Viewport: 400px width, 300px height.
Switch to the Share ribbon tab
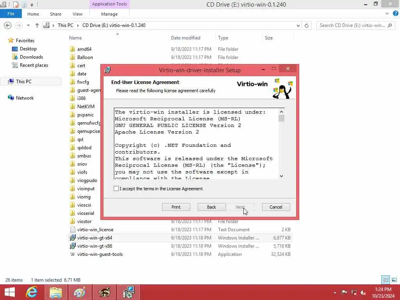click(55, 14)
